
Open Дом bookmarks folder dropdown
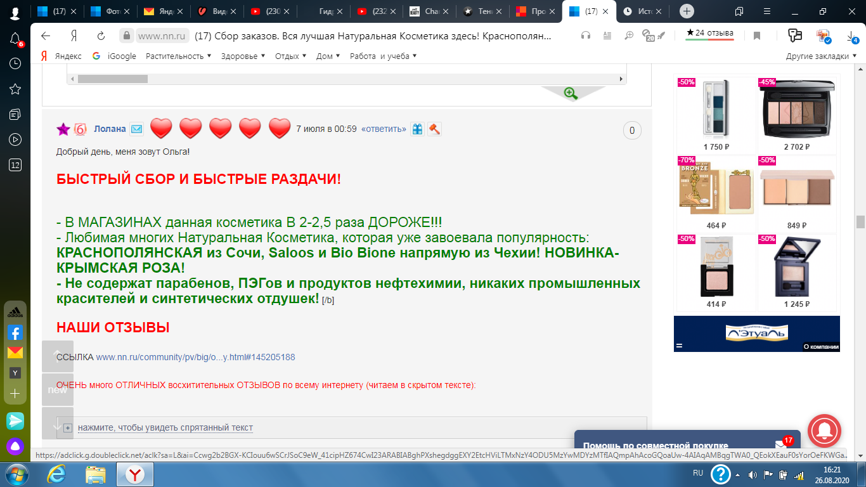pyautogui.click(x=328, y=56)
